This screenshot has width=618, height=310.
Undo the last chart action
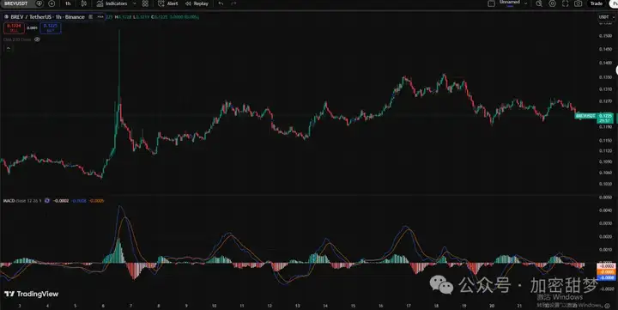click(221, 3)
